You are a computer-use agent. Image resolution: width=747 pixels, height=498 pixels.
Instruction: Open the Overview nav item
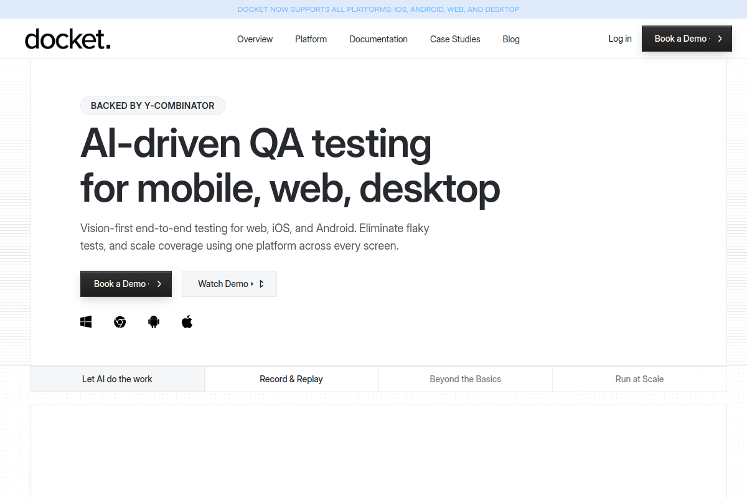255,39
